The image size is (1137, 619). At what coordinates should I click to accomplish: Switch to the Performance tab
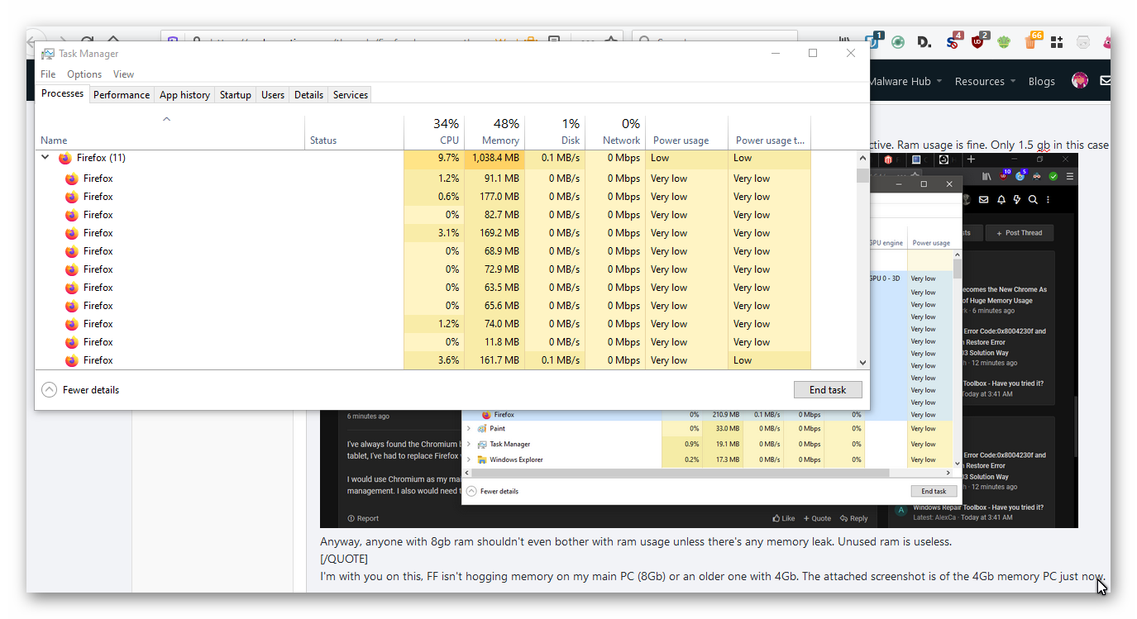click(122, 95)
